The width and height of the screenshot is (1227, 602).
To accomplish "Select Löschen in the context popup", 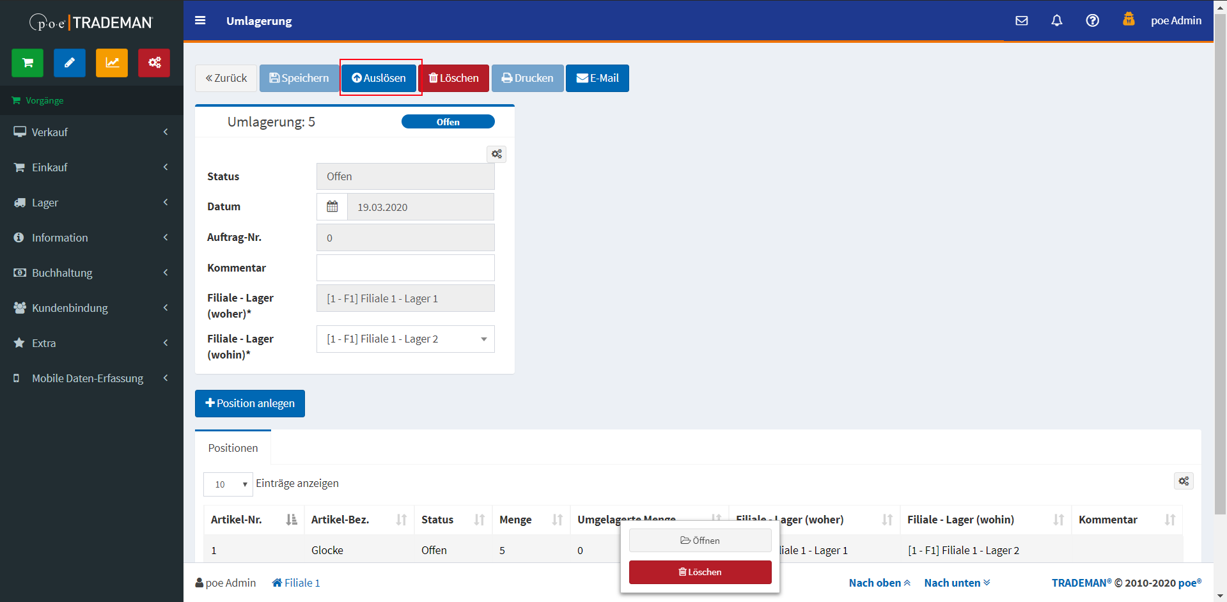I will (x=700, y=572).
